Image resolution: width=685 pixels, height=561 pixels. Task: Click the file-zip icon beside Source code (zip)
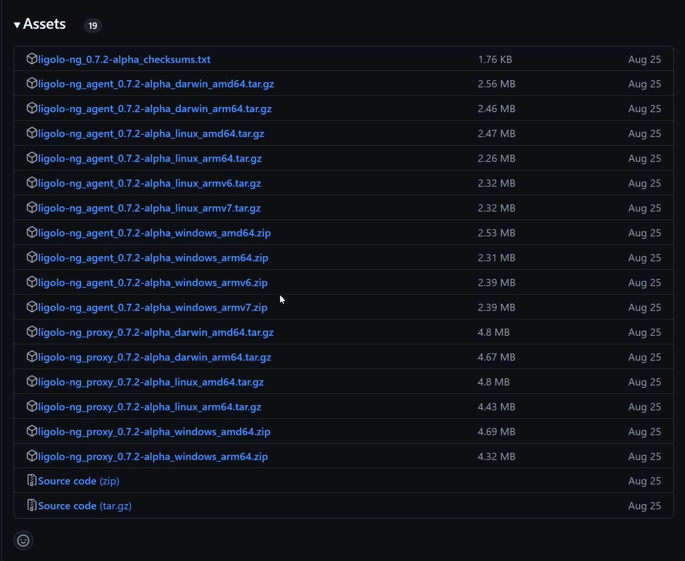(32, 480)
